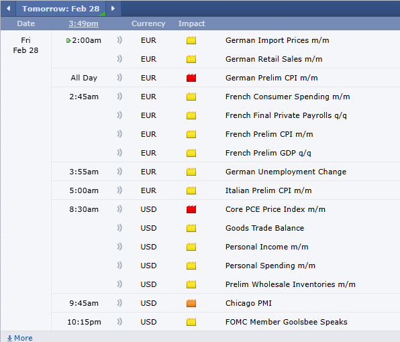Expand More events at the bottom

[20, 338]
